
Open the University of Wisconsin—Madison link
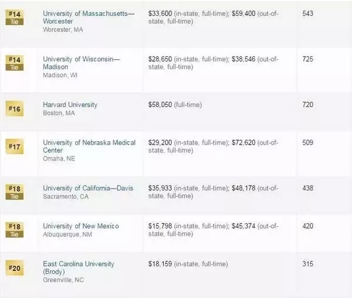[x=82, y=63]
